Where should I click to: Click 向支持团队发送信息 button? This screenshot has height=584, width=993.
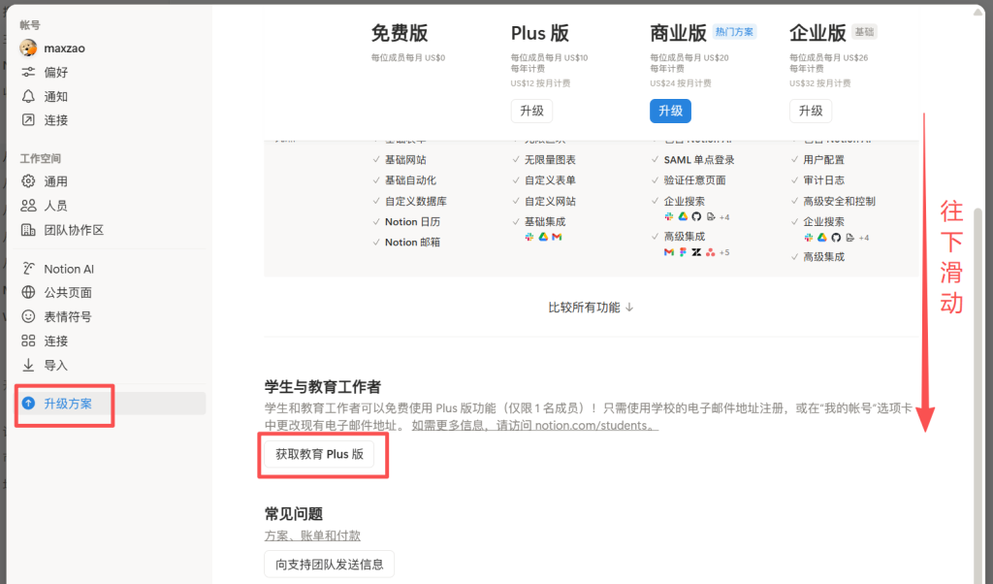point(329,564)
